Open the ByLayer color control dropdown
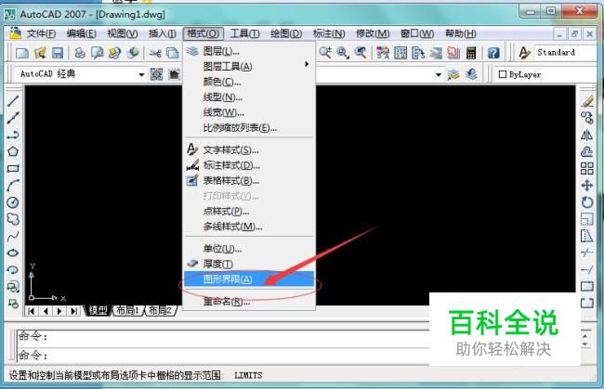The height and width of the screenshot is (389, 604). (547, 74)
